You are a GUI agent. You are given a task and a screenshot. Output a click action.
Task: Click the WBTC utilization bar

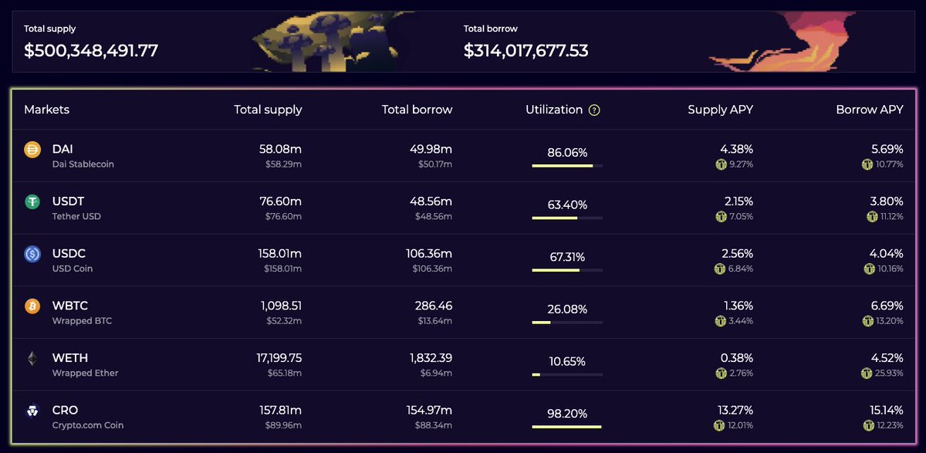tap(567, 323)
